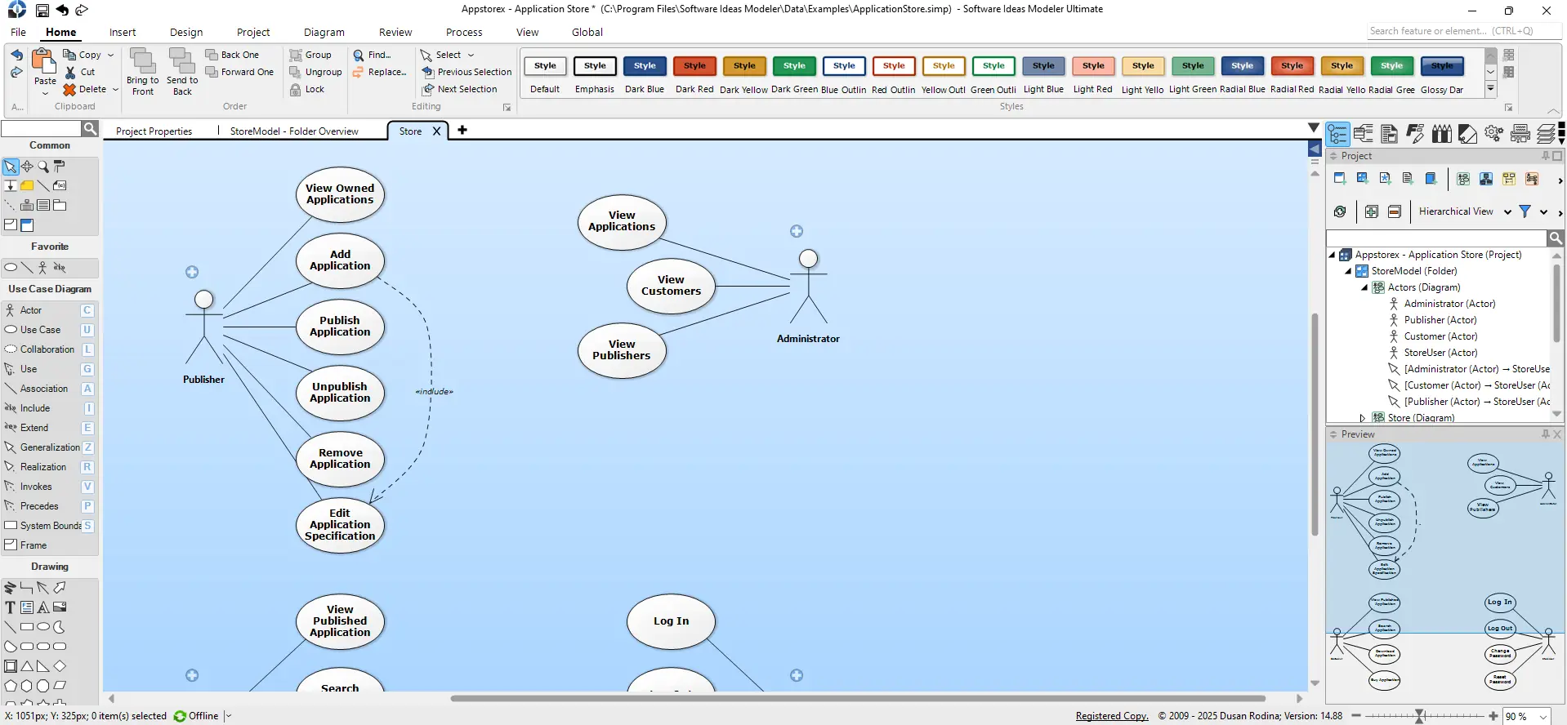This screenshot has height=725, width=1567.
Task: Select the yellow note tool in Common
Action: [x=27, y=186]
